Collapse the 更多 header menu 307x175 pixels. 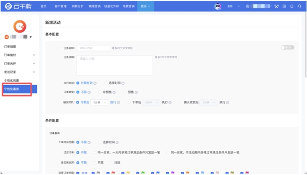pos(145,6)
